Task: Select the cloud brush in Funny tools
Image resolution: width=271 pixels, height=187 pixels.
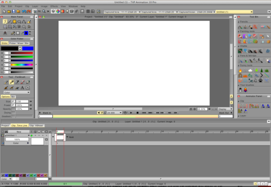Action: (250, 70)
